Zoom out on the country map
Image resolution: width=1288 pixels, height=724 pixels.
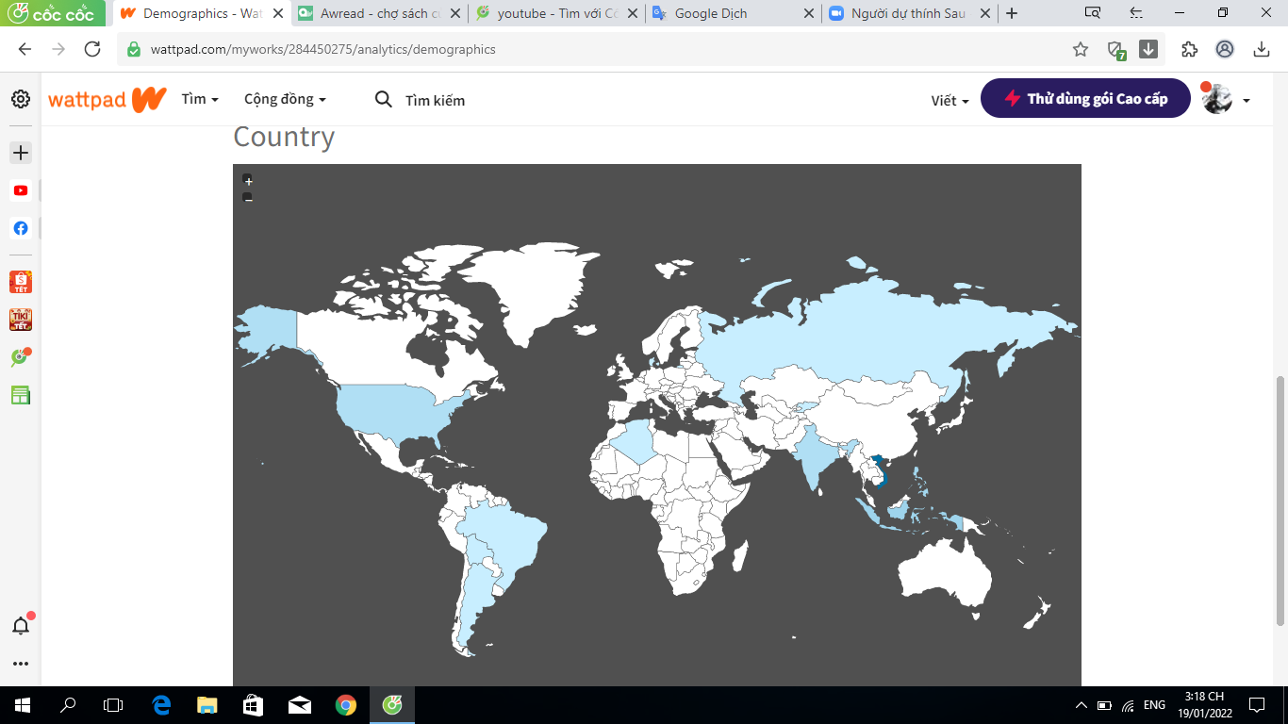click(x=248, y=197)
